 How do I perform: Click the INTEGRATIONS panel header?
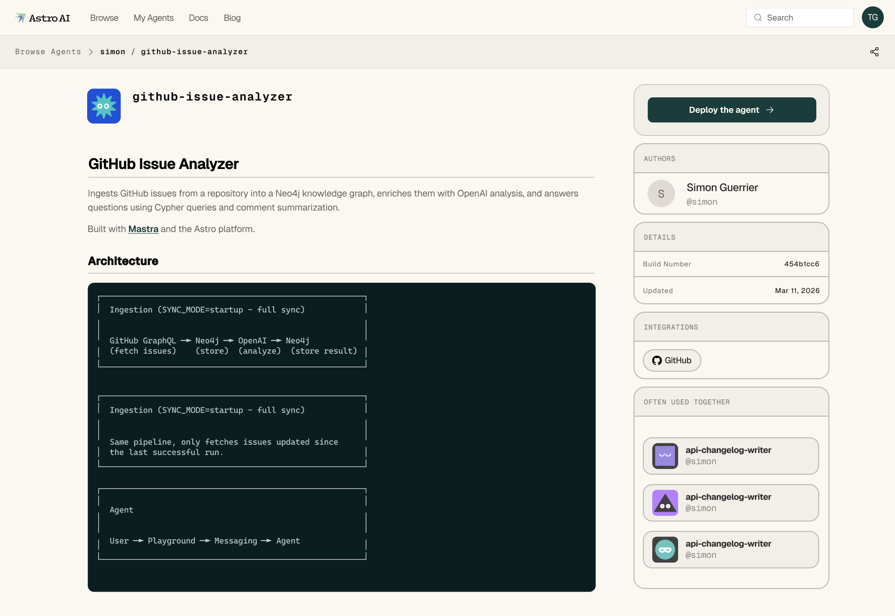pyautogui.click(x=731, y=327)
